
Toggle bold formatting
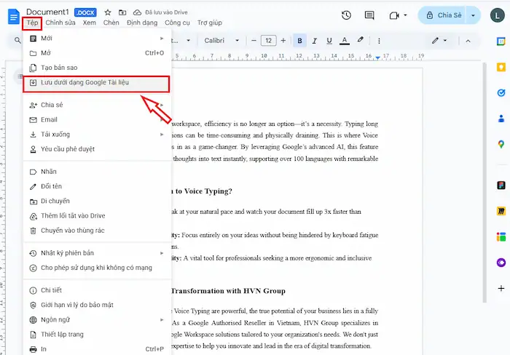(299, 41)
